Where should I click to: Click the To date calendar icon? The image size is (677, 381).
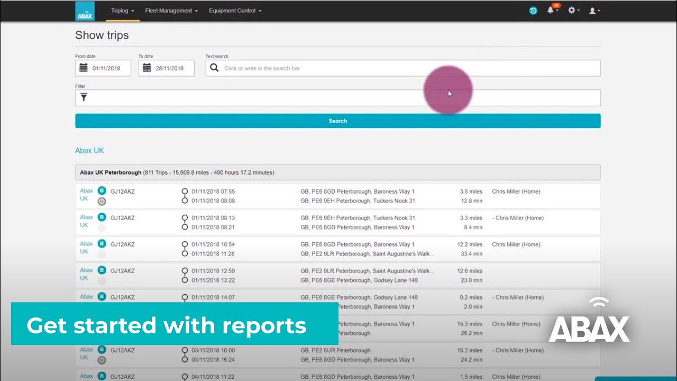coord(147,68)
